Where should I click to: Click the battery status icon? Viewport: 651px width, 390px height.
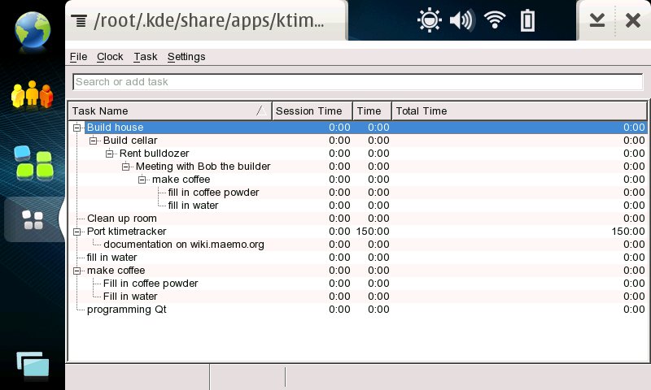[x=528, y=20]
